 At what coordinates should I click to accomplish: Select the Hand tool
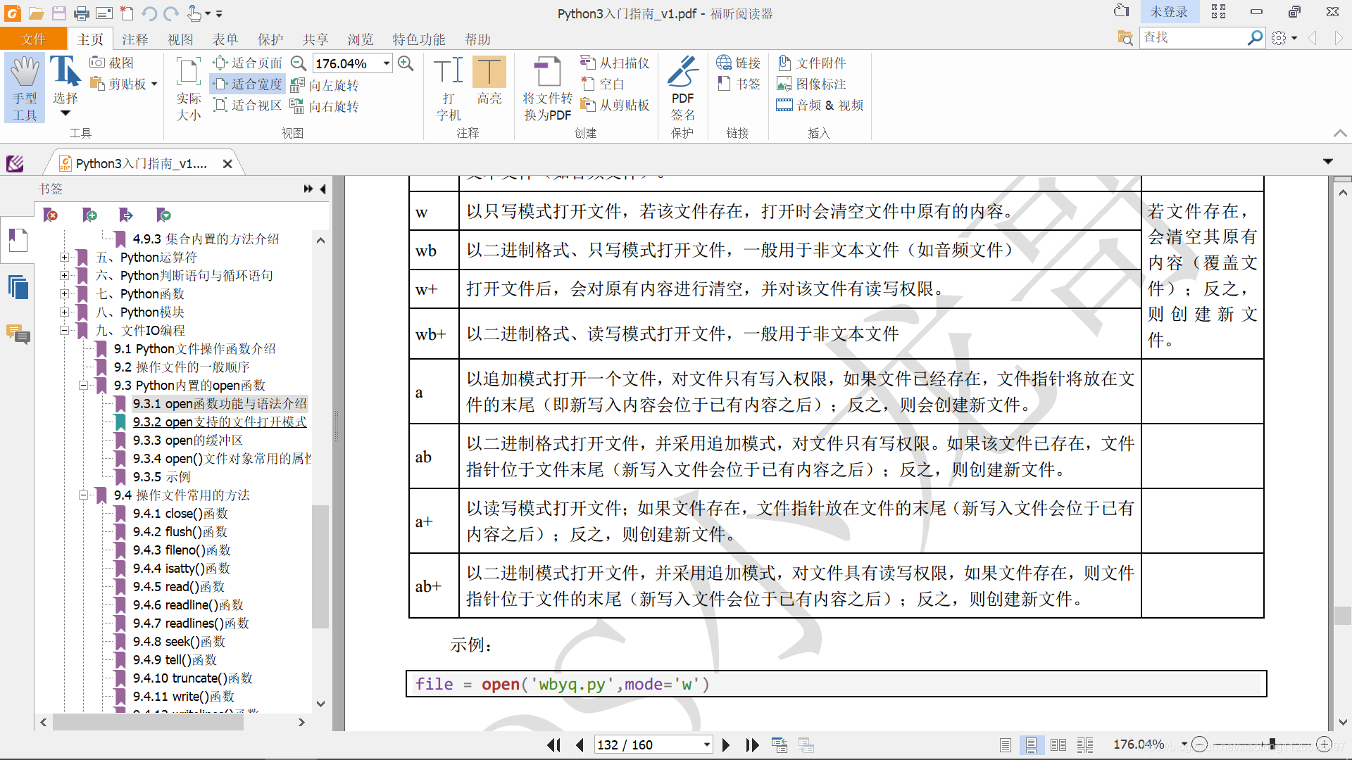click(x=25, y=87)
